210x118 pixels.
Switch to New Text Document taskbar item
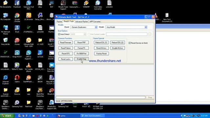93,116
